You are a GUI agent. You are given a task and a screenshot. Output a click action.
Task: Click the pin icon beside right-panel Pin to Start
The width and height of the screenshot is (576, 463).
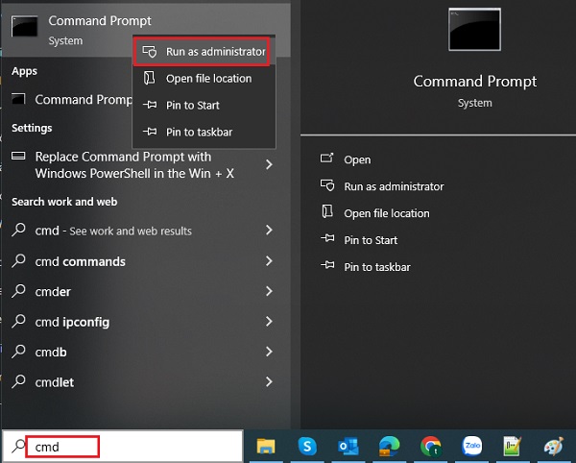click(327, 238)
